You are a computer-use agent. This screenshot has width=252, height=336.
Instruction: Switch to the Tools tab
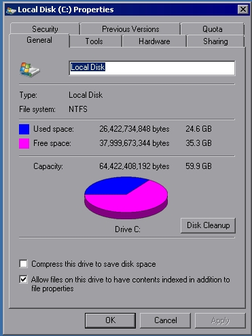pos(94,41)
